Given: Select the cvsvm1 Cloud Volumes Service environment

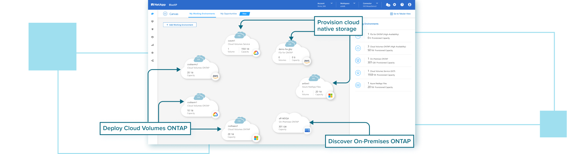Looking at the screenshot, I should tap(240, 45).
